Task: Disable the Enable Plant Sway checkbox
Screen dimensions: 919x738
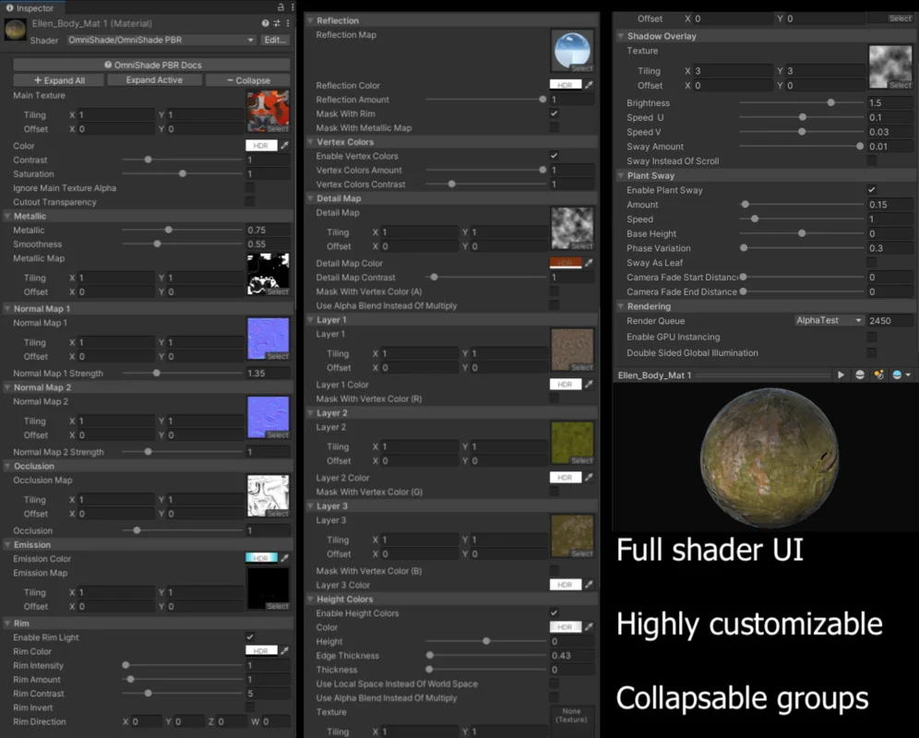Action: [872, 190]
